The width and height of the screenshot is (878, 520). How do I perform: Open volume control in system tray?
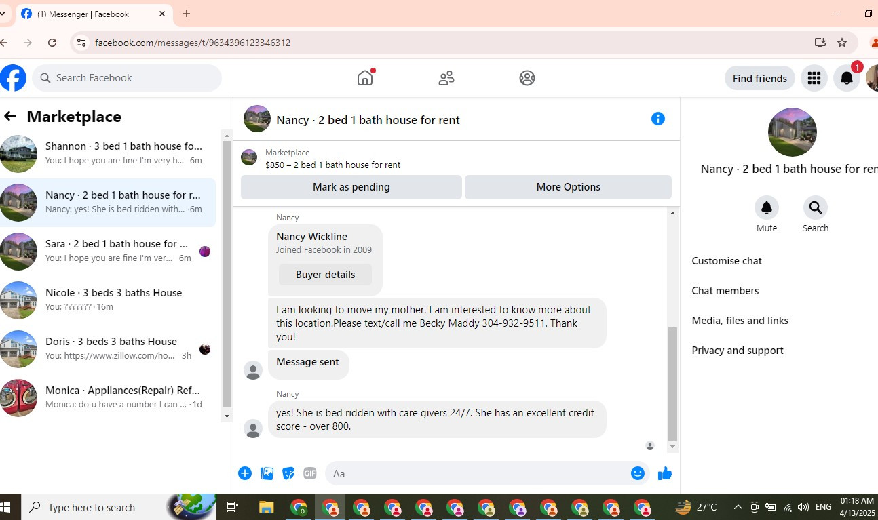803,507
